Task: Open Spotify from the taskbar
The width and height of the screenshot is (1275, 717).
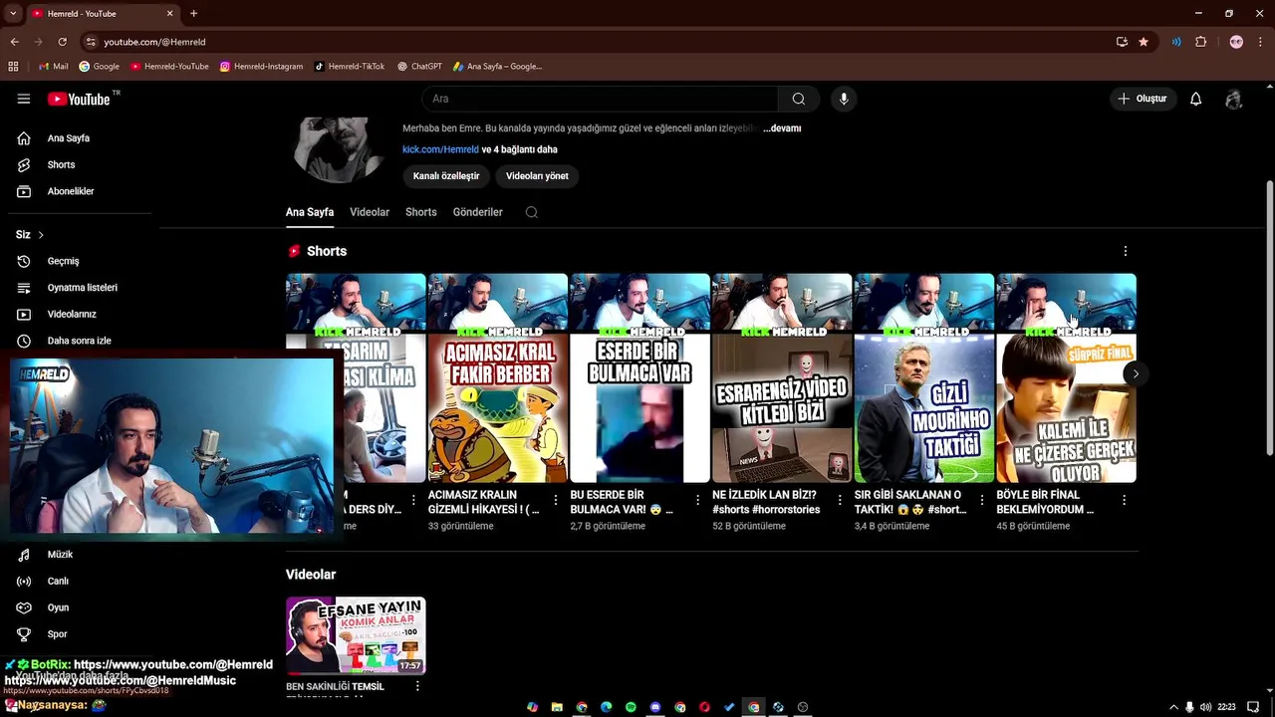Action: pyautogui.click(x=631, y=707)
